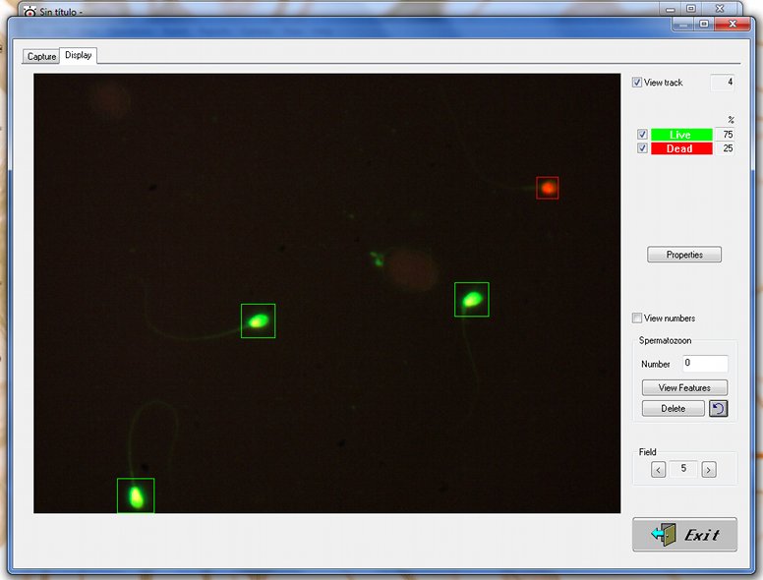
Task: Click the Field number 5 box
Action: (683, 469)
